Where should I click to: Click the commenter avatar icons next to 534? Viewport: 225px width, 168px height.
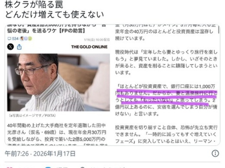pos(26,39)
